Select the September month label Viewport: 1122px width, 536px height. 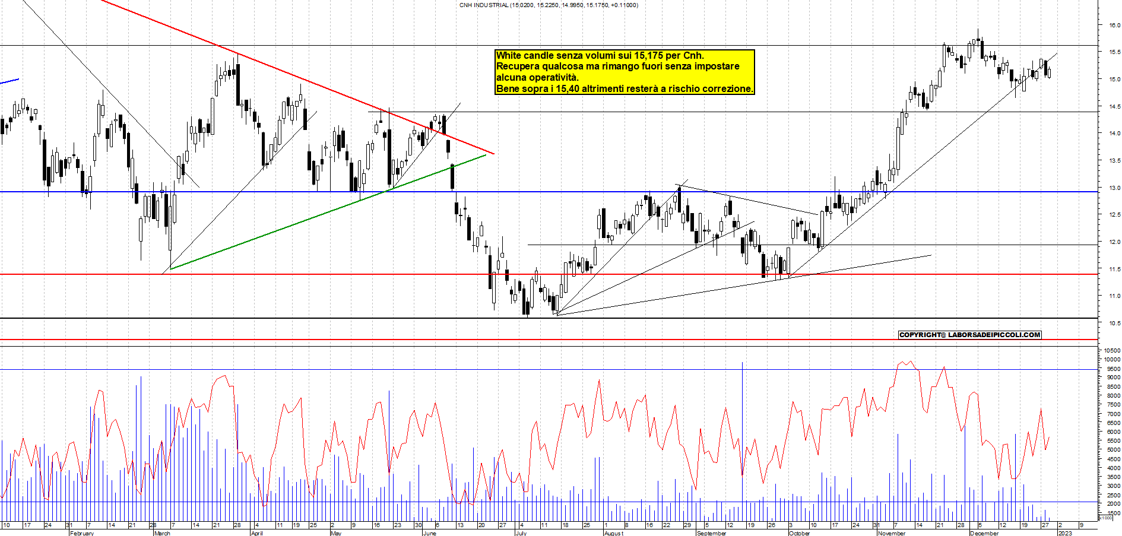click(711, 533)
